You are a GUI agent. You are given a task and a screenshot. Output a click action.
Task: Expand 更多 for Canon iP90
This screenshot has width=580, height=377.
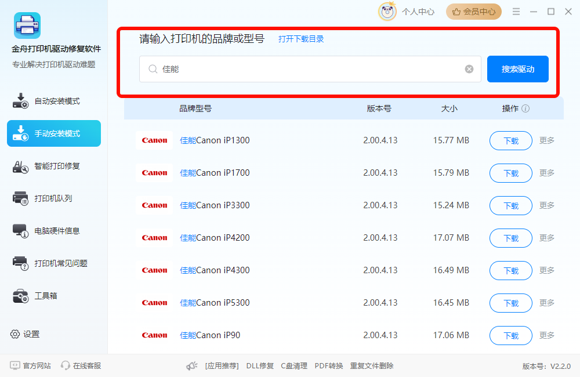(x=547, y=335)
